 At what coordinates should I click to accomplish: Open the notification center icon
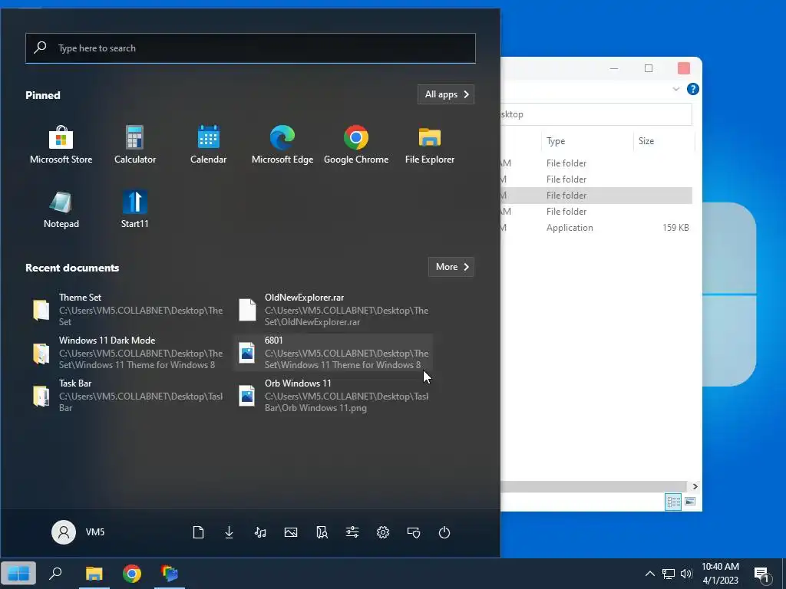pyautogui.click(x=761, y=574)
